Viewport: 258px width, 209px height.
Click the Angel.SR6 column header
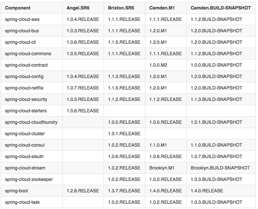[x=78, y=8]
